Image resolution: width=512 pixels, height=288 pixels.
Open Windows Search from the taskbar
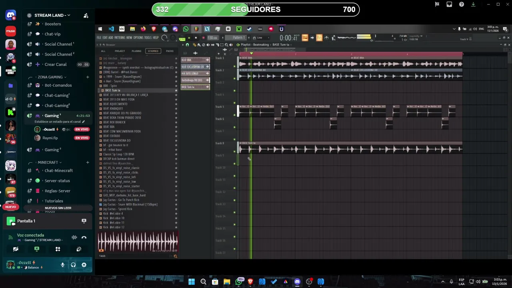click(x=203, y=282)
